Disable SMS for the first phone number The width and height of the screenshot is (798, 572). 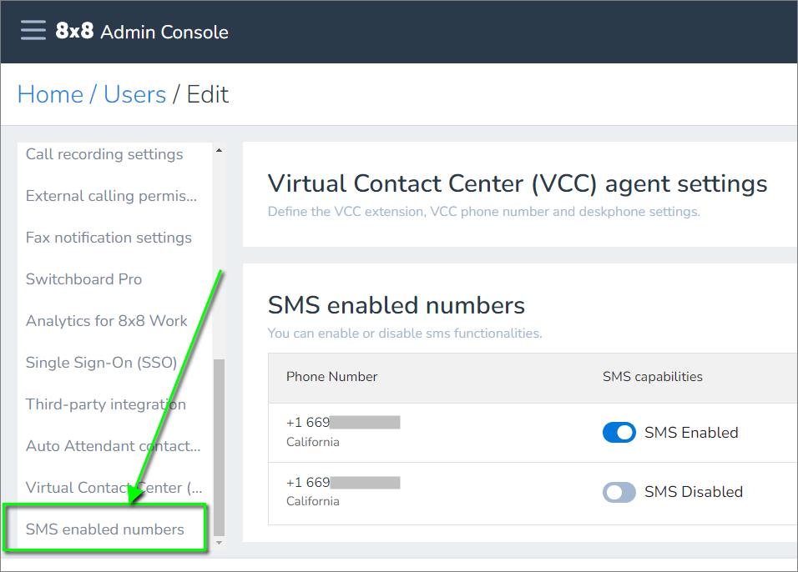pyautogui.click(x=619, y=433)
